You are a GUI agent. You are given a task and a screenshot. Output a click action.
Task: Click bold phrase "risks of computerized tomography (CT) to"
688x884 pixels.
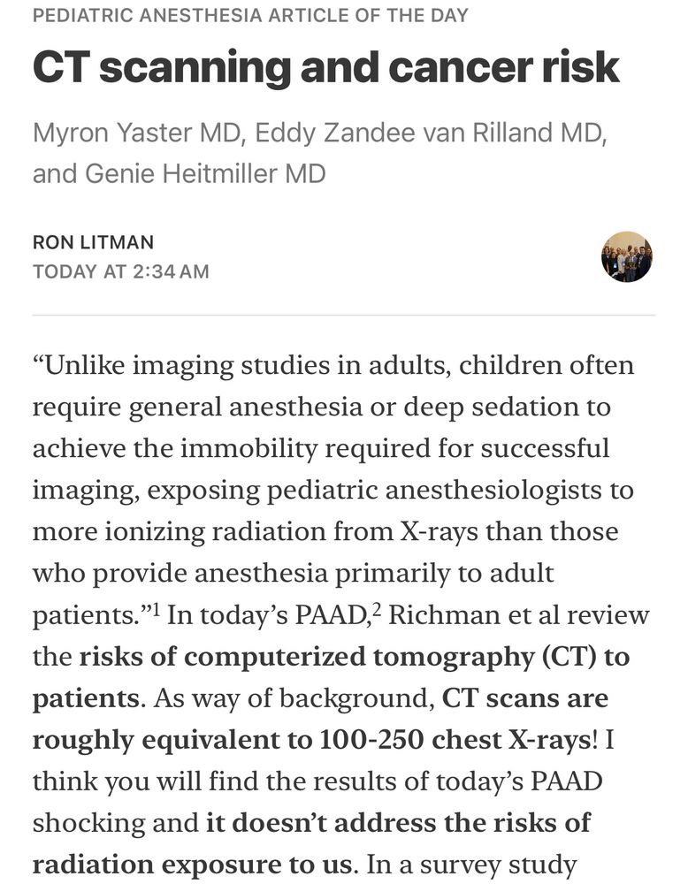tap(354, 658)
